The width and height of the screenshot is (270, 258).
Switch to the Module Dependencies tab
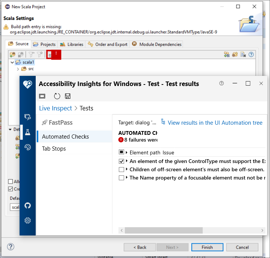tap(156, 44)
